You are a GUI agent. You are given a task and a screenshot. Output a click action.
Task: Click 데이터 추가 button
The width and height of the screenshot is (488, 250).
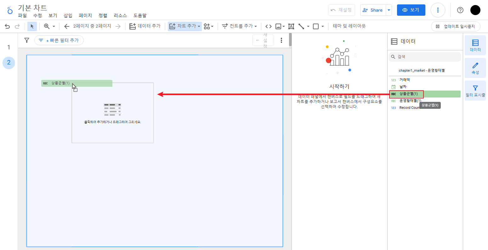pyautogui.click(x=145, y=26)
